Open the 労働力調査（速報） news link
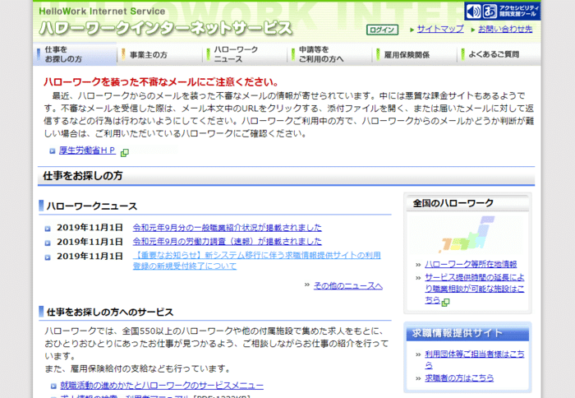 point(227,242)
